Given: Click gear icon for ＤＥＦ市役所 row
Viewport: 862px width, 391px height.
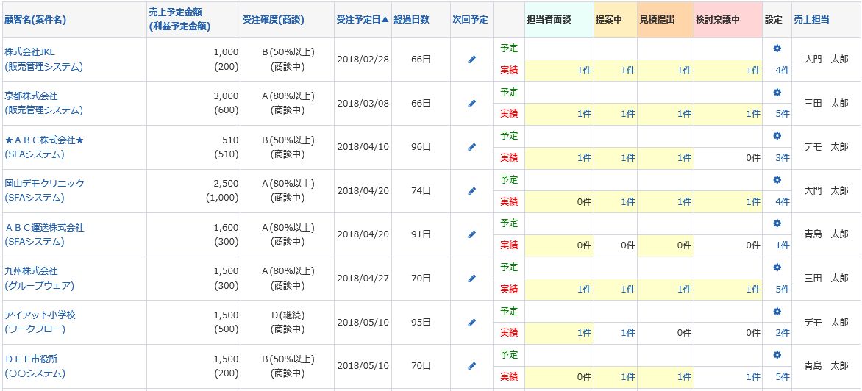Looking at the screenshot, I should pyautogui.click(x=777, y=355).
